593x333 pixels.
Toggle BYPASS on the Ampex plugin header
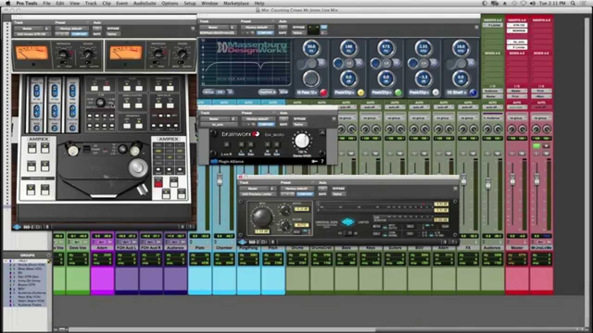[113, 28]
